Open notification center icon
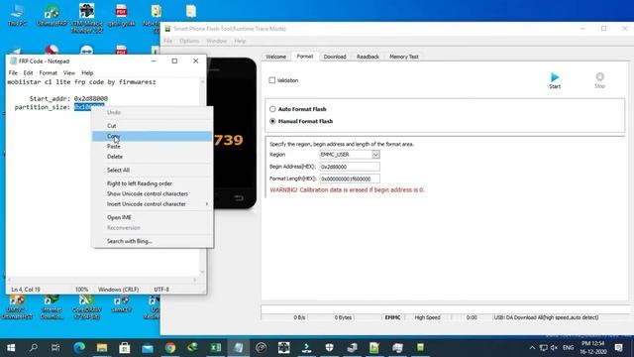 [618, 348]
